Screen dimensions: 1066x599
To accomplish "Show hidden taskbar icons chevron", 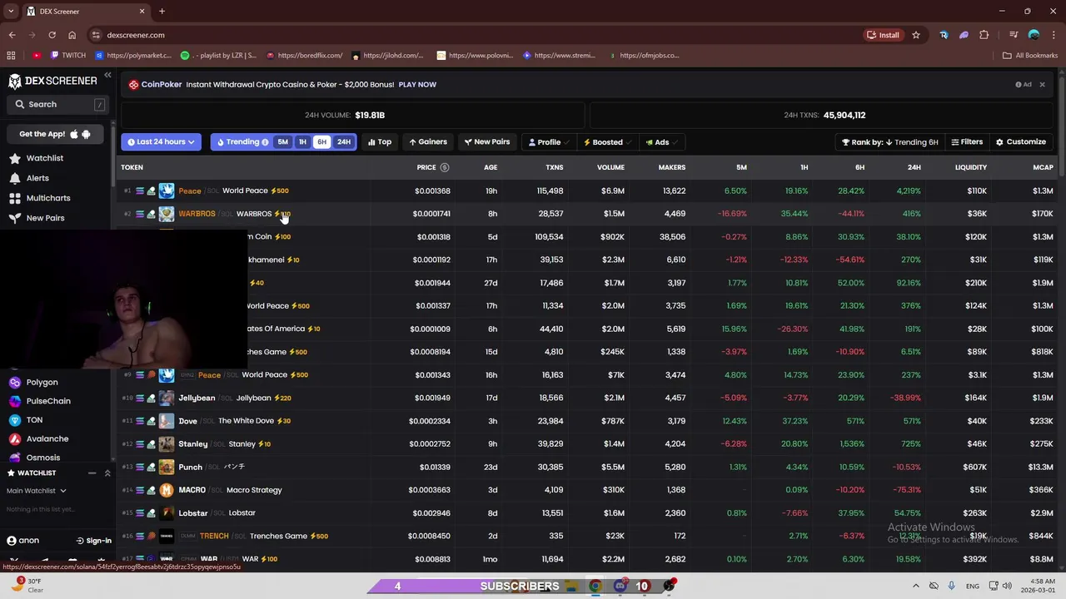I will [x=915, y=586].
